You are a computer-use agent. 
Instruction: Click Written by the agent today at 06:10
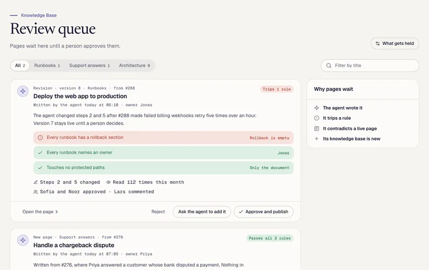pos(76,105)
